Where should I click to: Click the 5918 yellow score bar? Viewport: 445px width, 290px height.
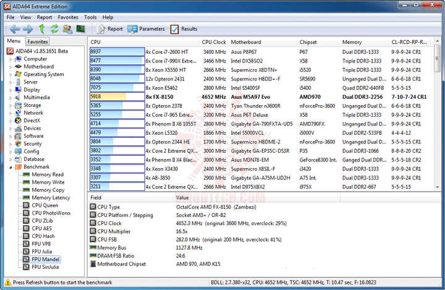117,96
